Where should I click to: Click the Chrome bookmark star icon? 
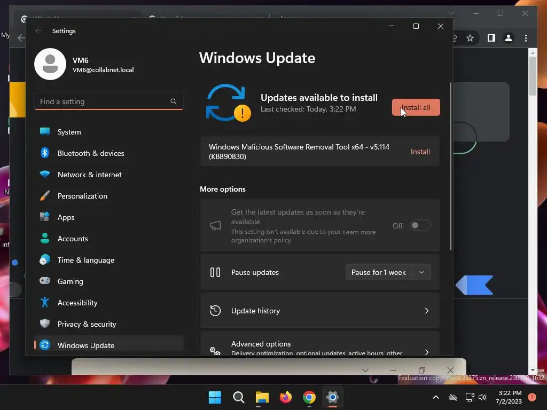pyautogui.click(x=470, y=38)
